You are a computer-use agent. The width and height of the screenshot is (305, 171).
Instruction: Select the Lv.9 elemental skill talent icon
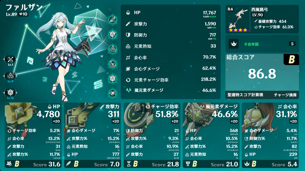pyautogui.click(x=10, y=75)
